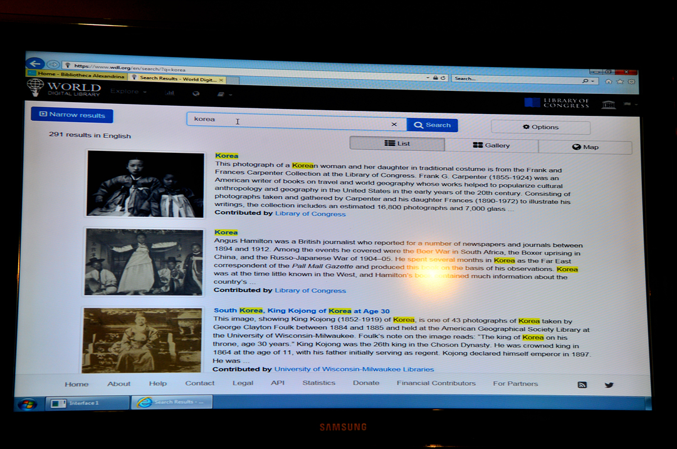Click Library of Congress under first result
The image size is (677, 449).
pos(310,214)
